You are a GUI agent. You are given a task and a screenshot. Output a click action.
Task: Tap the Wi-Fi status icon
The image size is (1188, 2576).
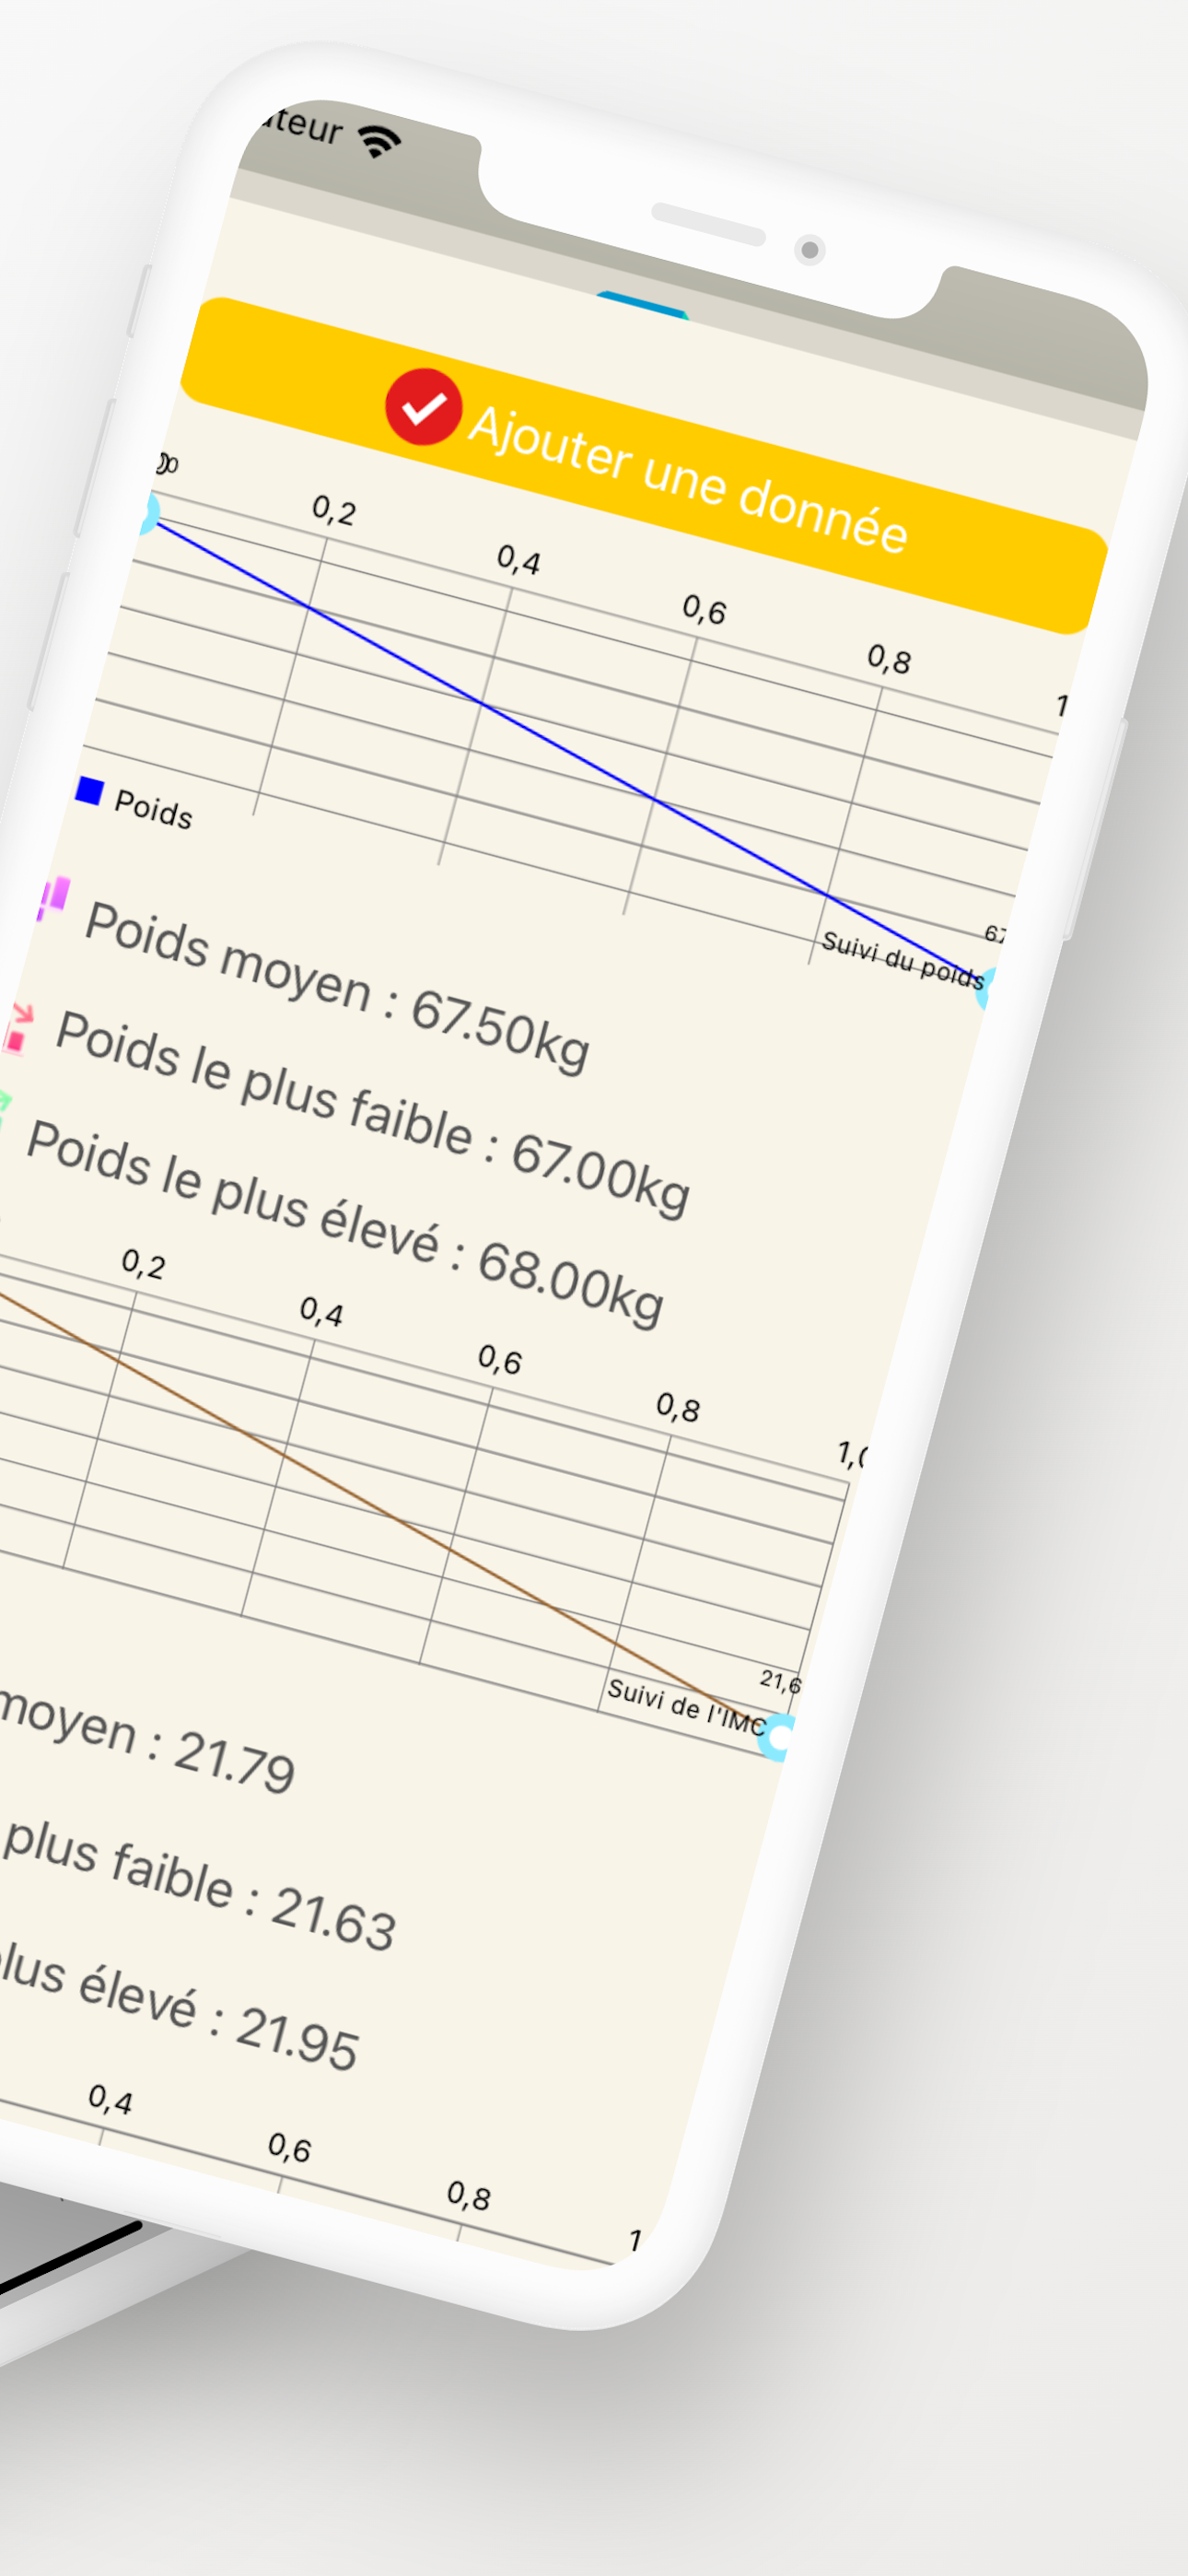(x=380, y=141)
